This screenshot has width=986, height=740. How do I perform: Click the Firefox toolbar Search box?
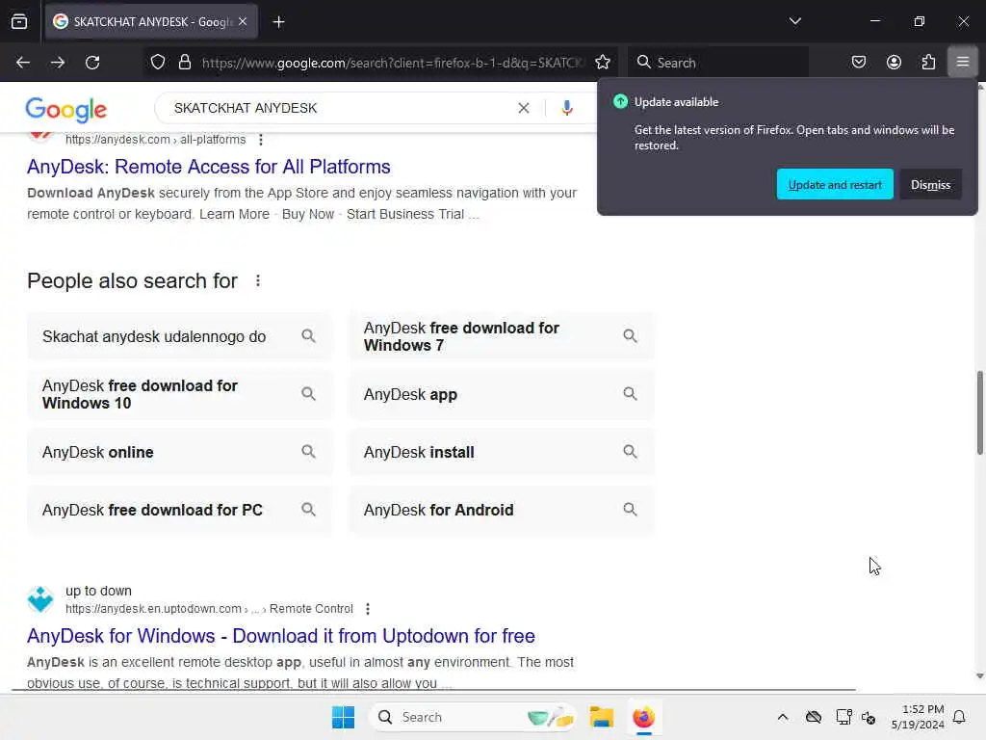(x=718, y=63)
